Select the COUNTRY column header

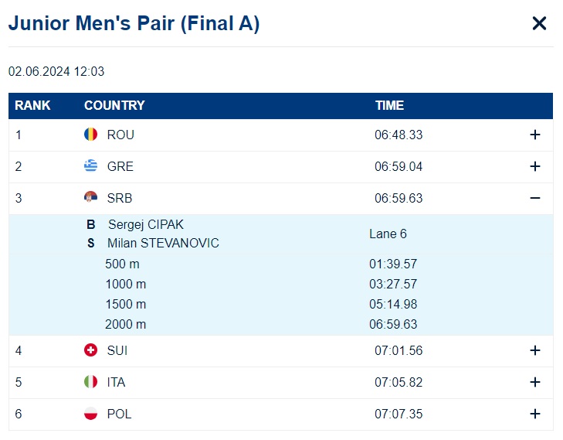click(114, 106)
